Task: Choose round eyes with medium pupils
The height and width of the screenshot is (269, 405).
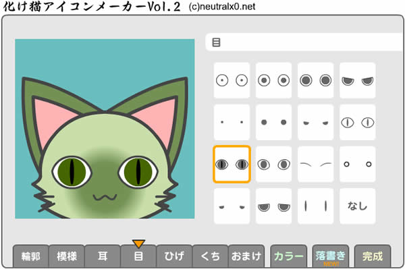Action: [x=273, y=80]
